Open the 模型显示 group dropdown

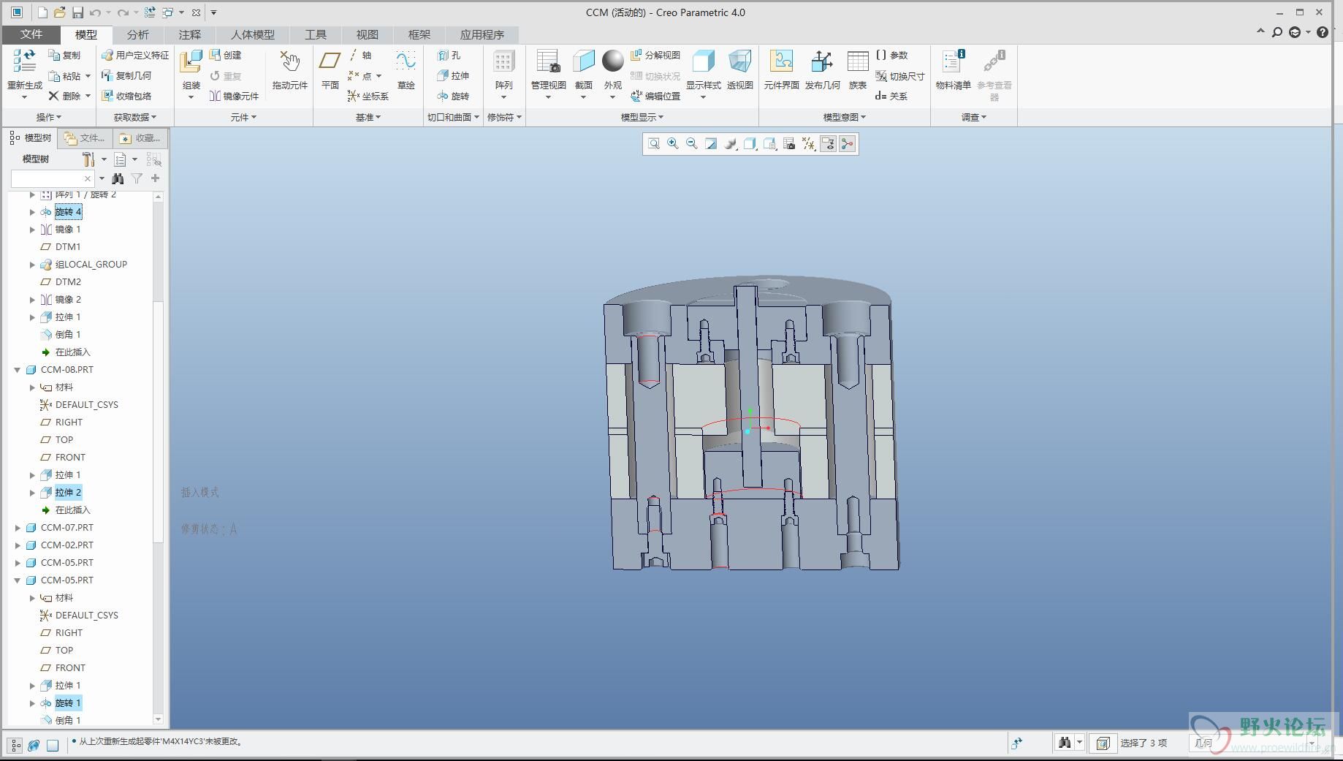(x=642, y=117)
